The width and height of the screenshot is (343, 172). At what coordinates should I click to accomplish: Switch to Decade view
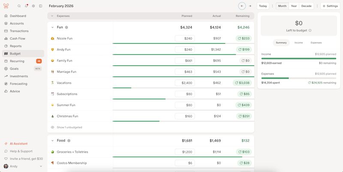pos(306,6)
